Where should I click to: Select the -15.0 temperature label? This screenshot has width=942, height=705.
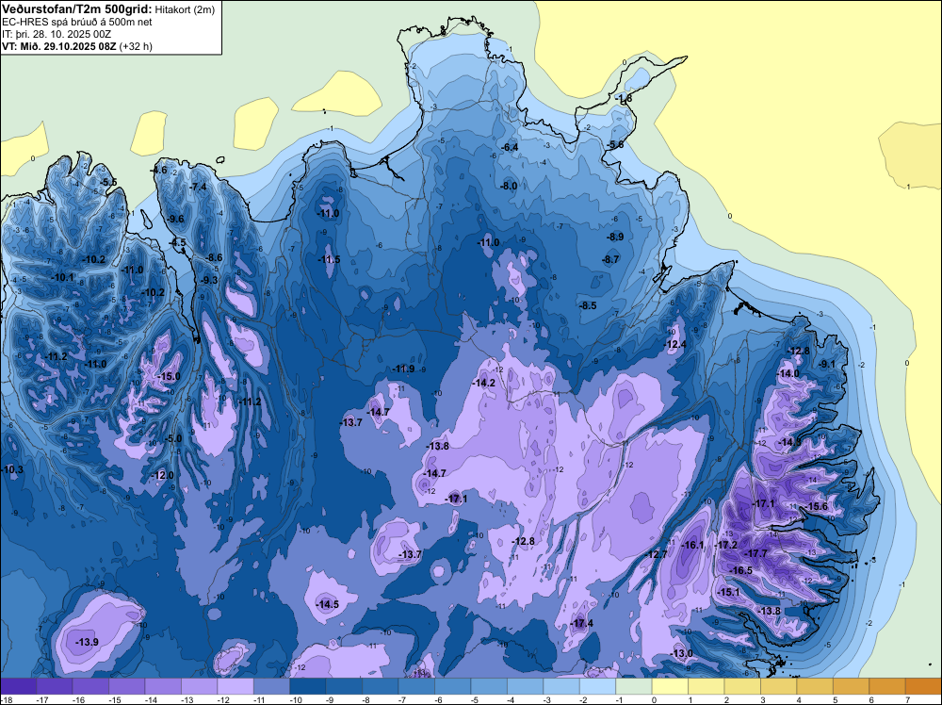169,376
